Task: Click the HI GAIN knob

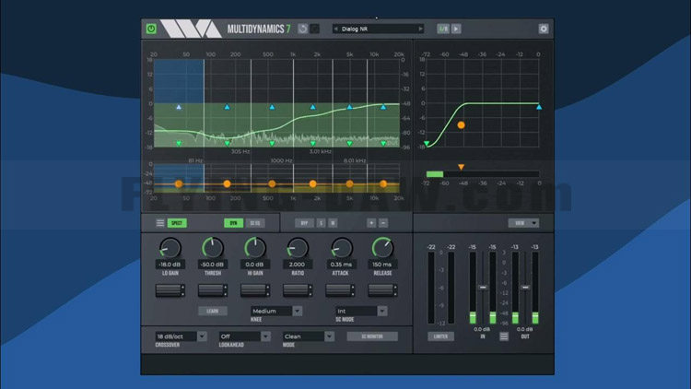Action: [254, 248]
